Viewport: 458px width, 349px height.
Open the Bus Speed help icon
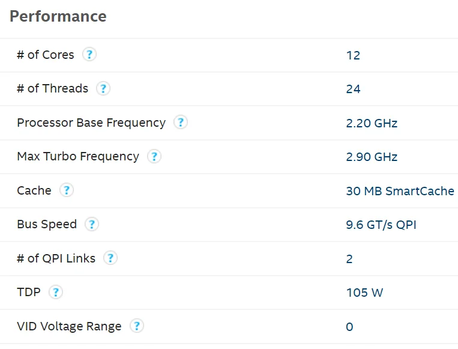[91, 225]
